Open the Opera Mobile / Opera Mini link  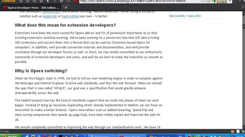[x=185, y=16]
